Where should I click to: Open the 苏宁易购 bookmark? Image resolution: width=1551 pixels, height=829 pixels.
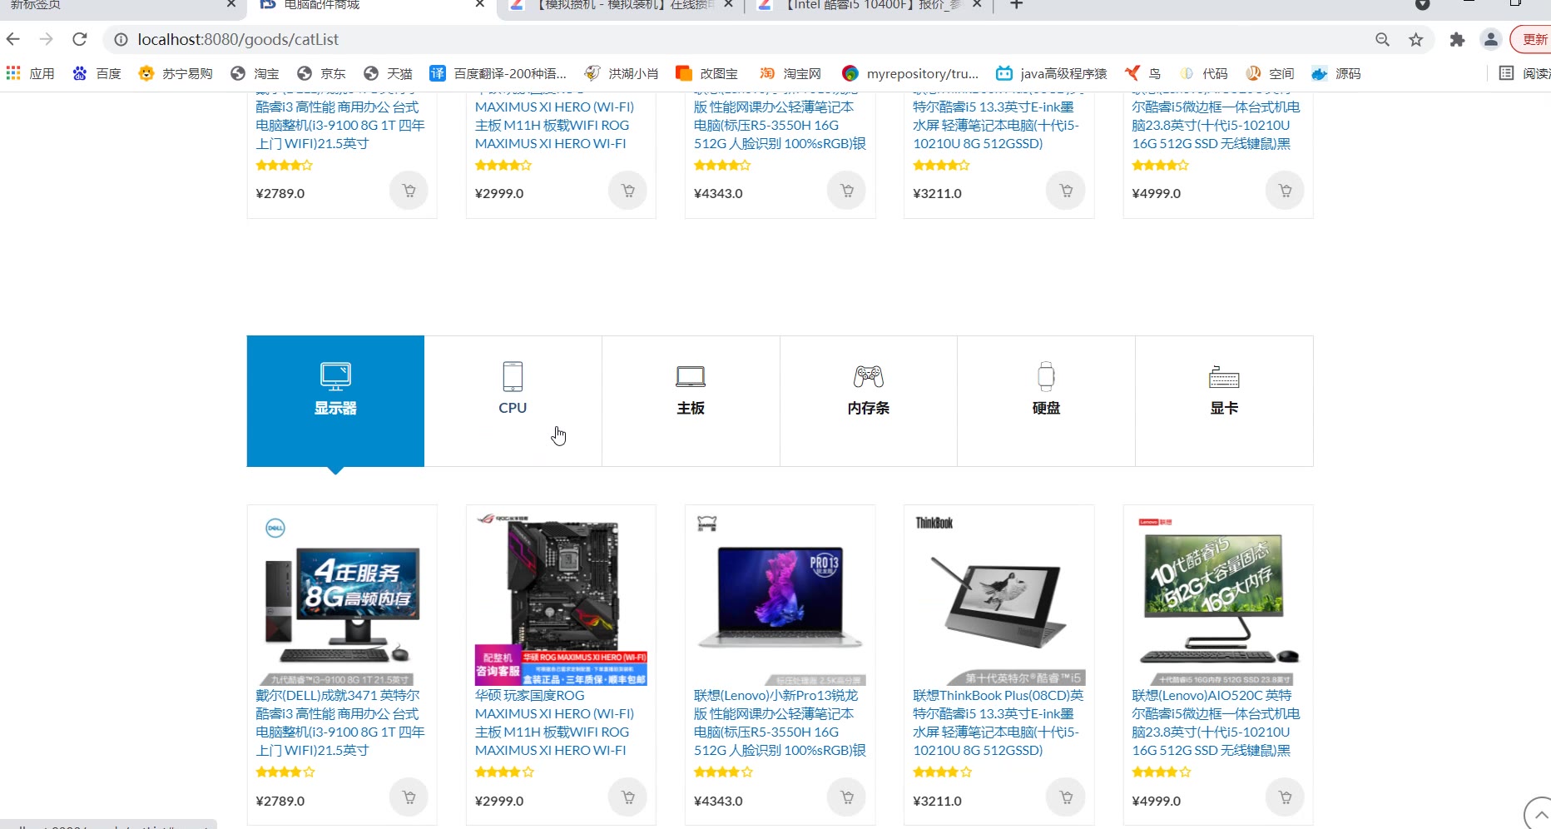coord(176,73)
